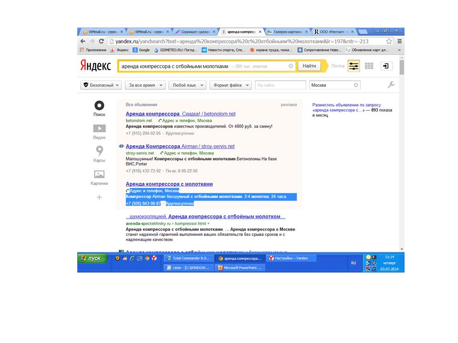Switch to Microsoft PowerPoint in the taskbar

point(240,268)
